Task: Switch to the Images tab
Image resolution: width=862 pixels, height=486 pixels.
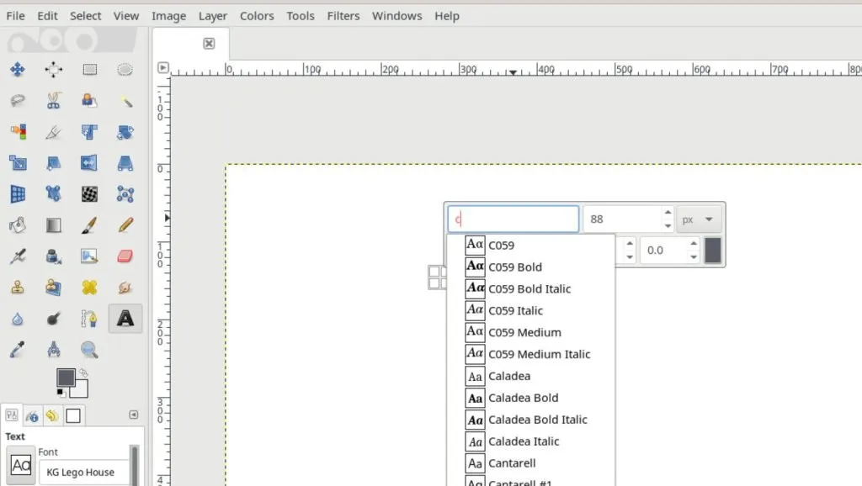Action: point(73,415)
